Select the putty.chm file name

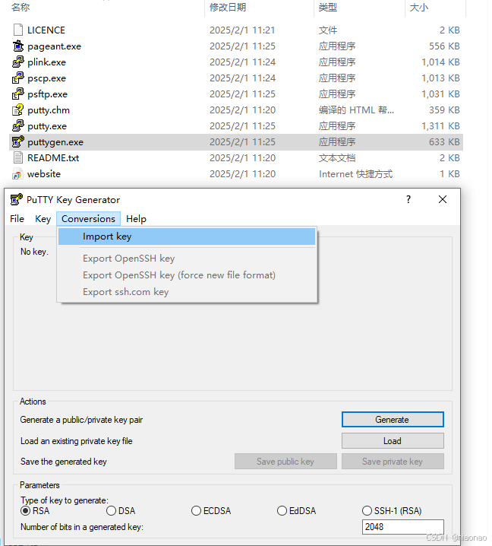tap(49, 110)
